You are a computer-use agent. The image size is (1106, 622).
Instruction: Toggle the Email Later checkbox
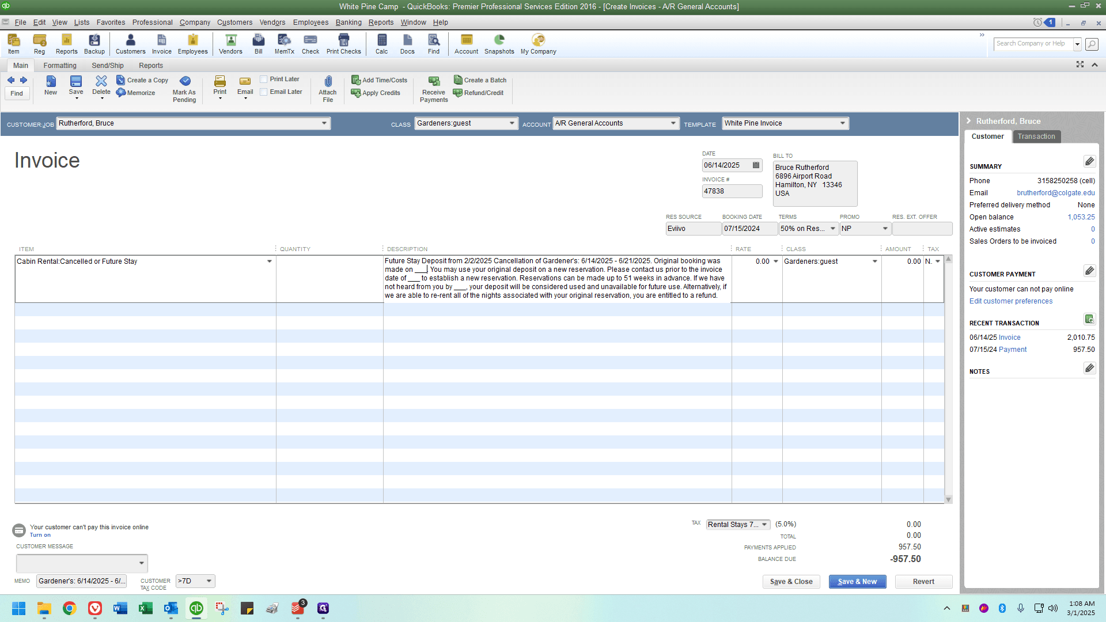(x=264, y=92)
